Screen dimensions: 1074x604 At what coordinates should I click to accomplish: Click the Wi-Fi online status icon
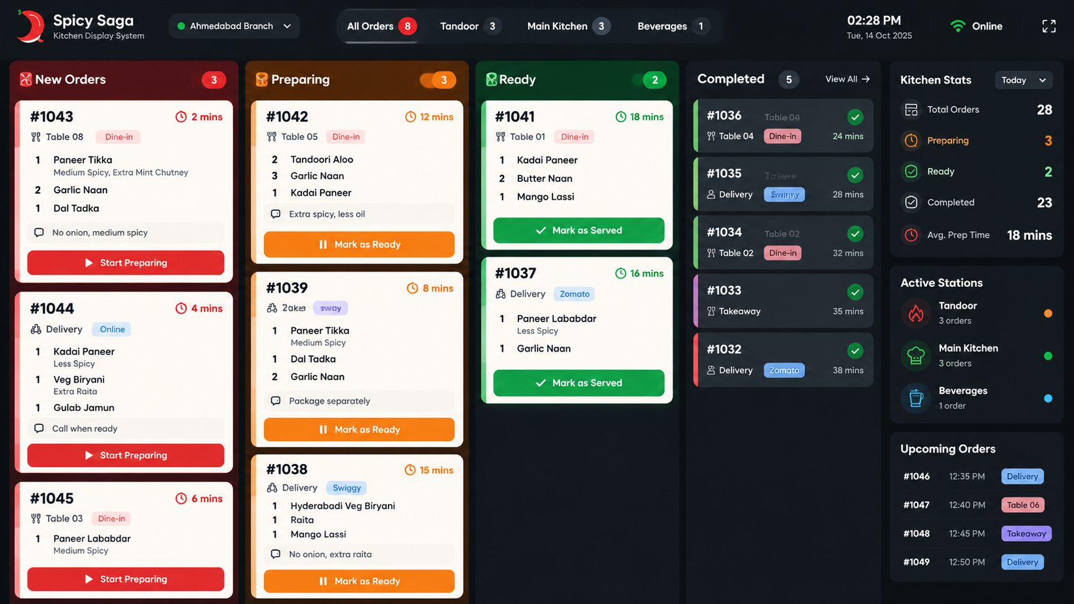click(x=958, y=26)
